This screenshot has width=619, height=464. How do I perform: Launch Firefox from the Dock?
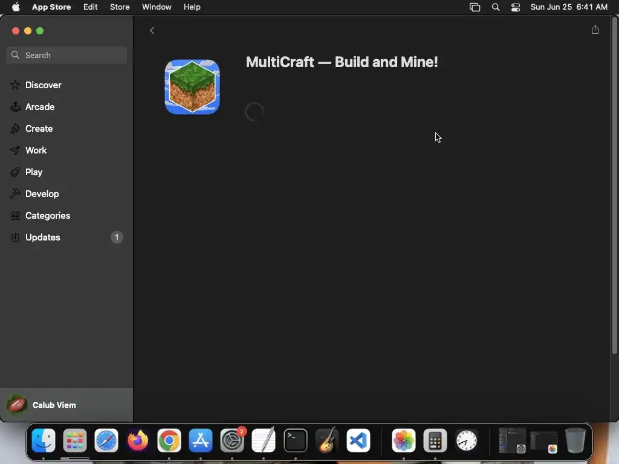click(137, 440)
